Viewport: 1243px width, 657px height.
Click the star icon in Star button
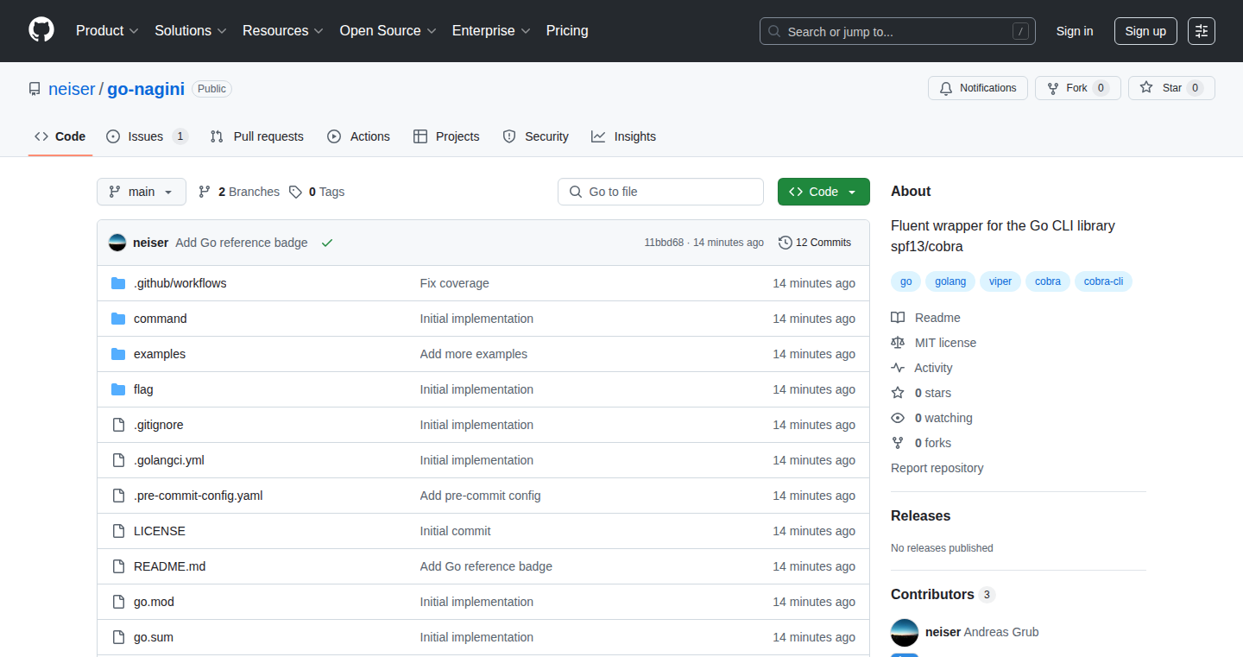coord(1146,88)
